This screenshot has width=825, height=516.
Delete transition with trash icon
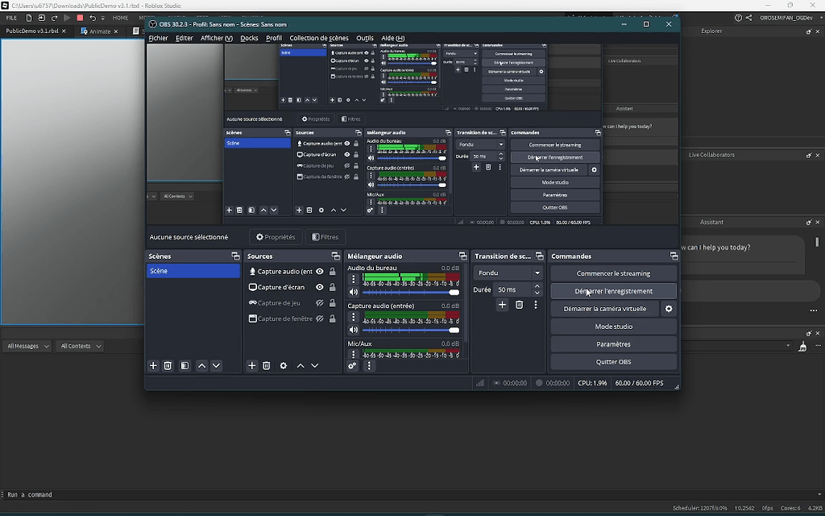point(520,305)
